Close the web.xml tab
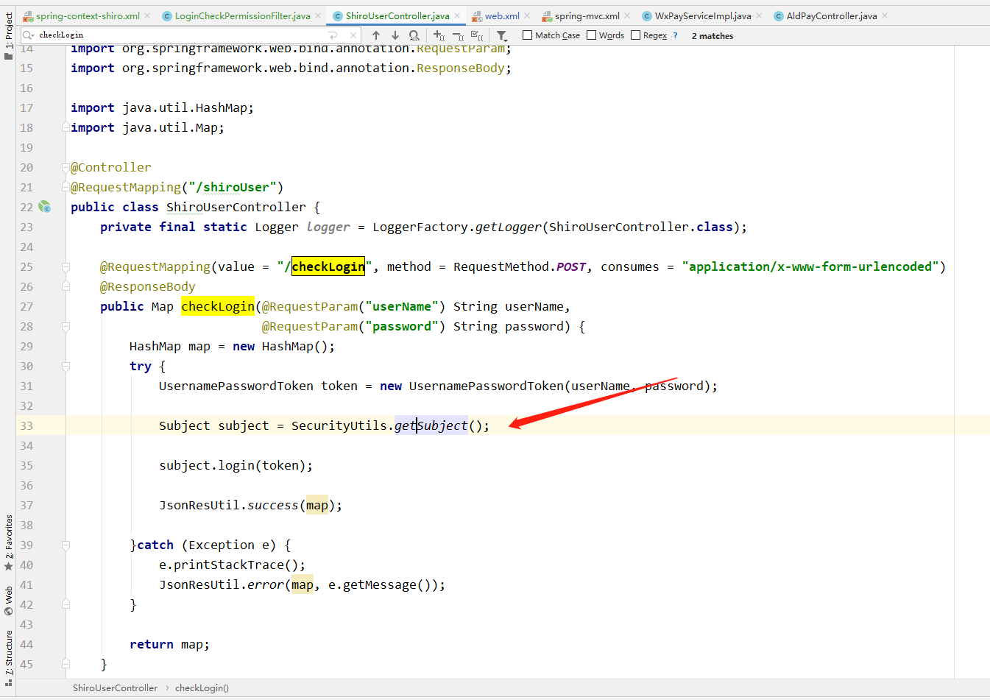 coord(527,15)
